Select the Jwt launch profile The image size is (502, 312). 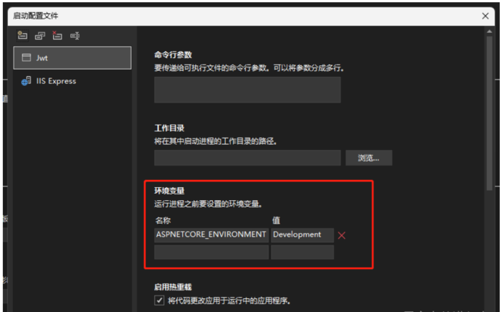click(72, 58)
